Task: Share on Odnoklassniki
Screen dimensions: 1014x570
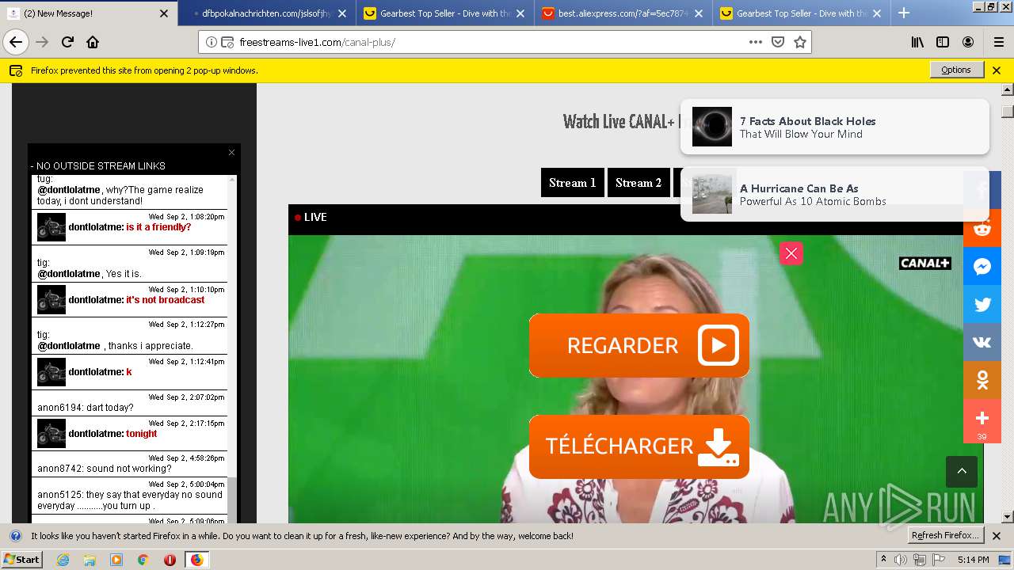Action: click(x=982, y=380)
